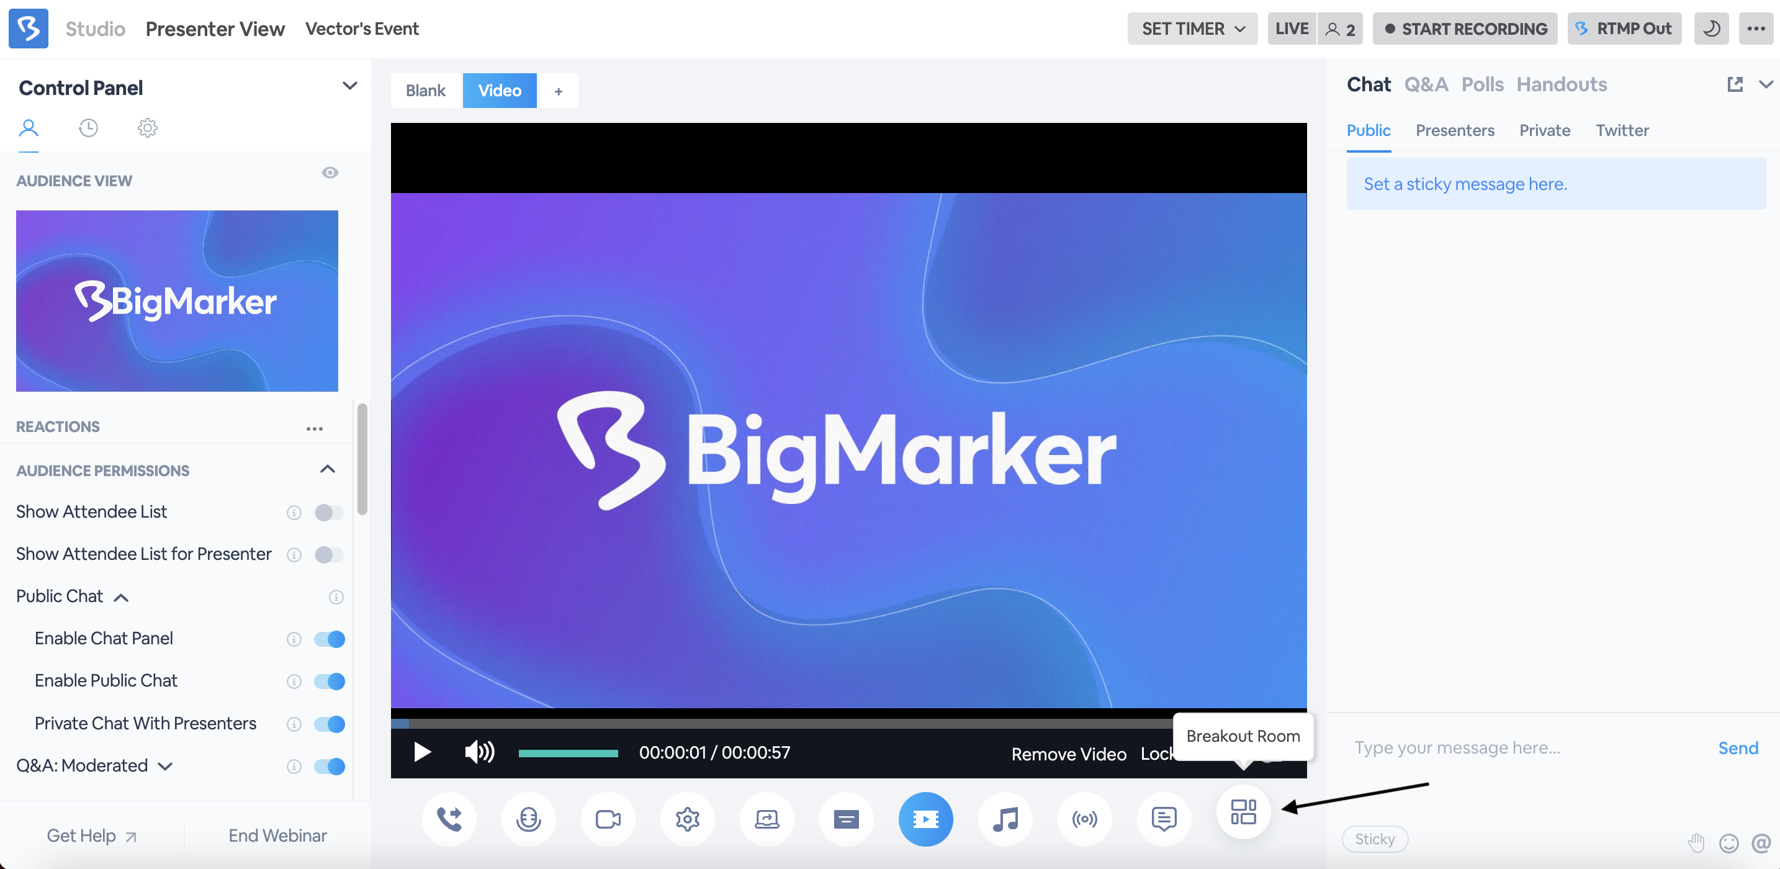Viewport: 1780px width, 869px height.
Task: Click info icon beside Public Chat
Action: (336, 597)
